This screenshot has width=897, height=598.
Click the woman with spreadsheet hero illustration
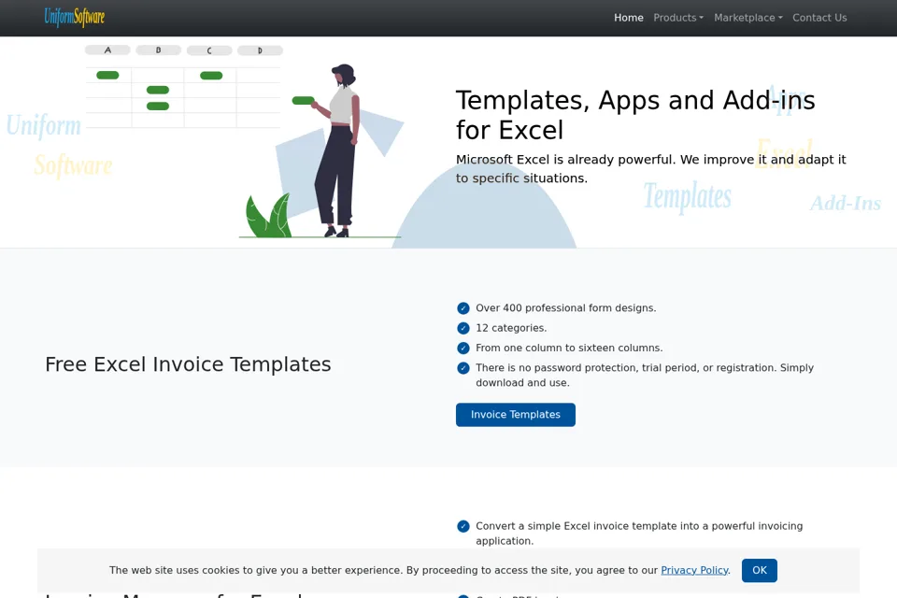(246, 142)
